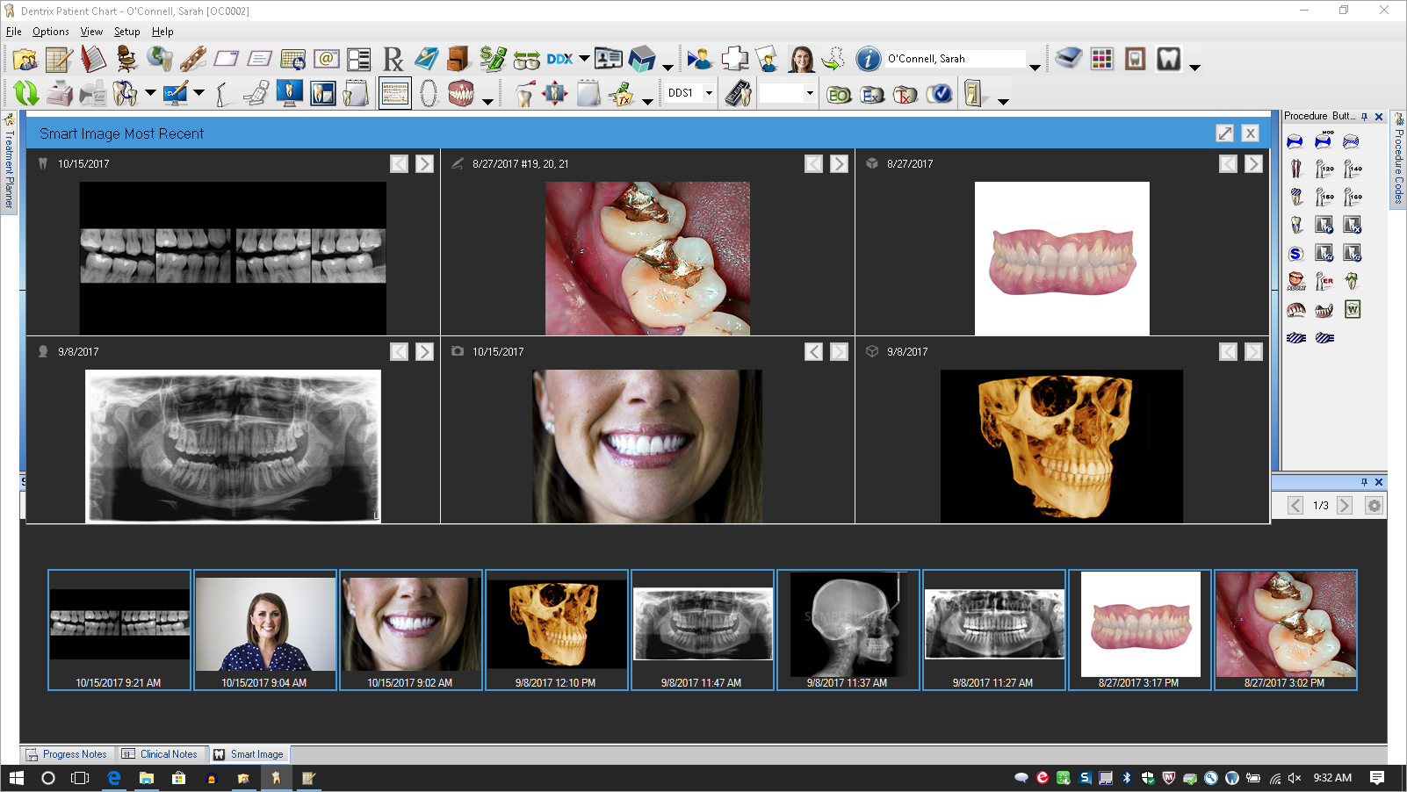Open patient information with the blue 'i' icon

point(868,58)
